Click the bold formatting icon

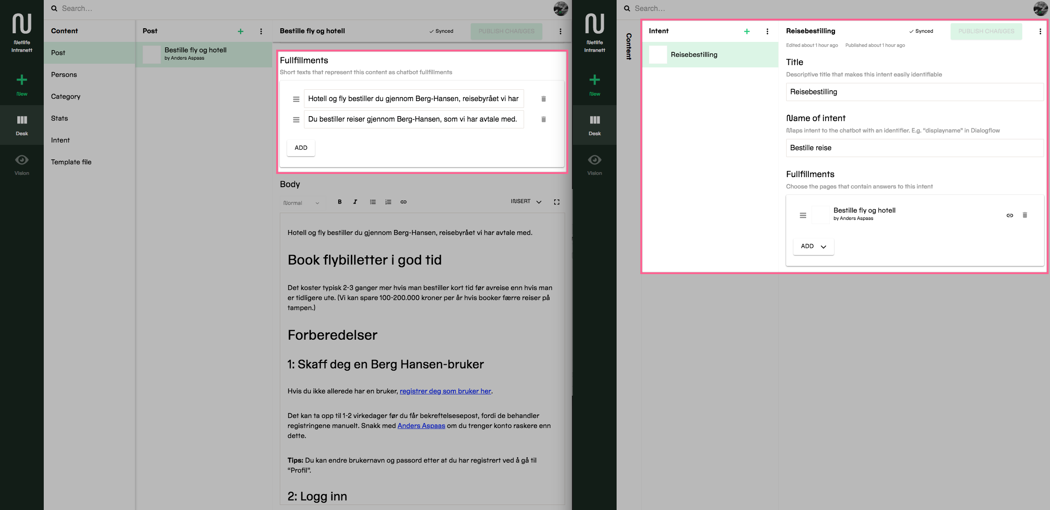[x=340, y=202]
